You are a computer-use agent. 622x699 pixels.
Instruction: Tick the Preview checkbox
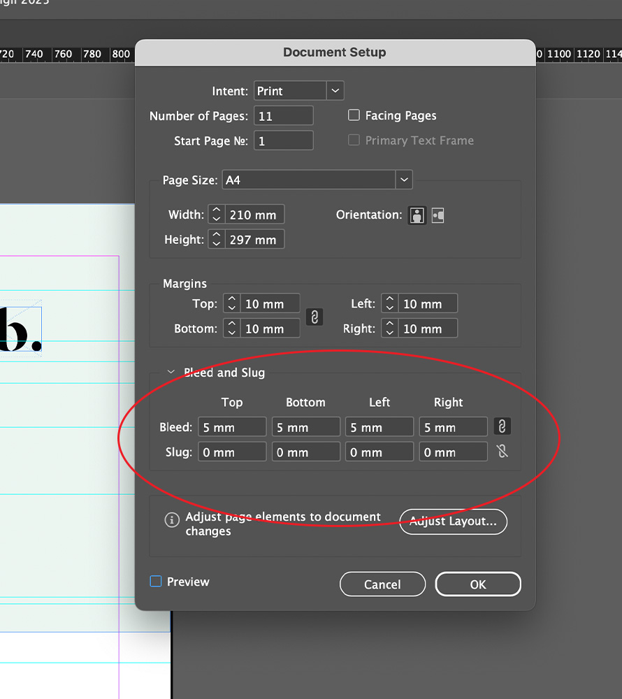(x=155, y=582)
